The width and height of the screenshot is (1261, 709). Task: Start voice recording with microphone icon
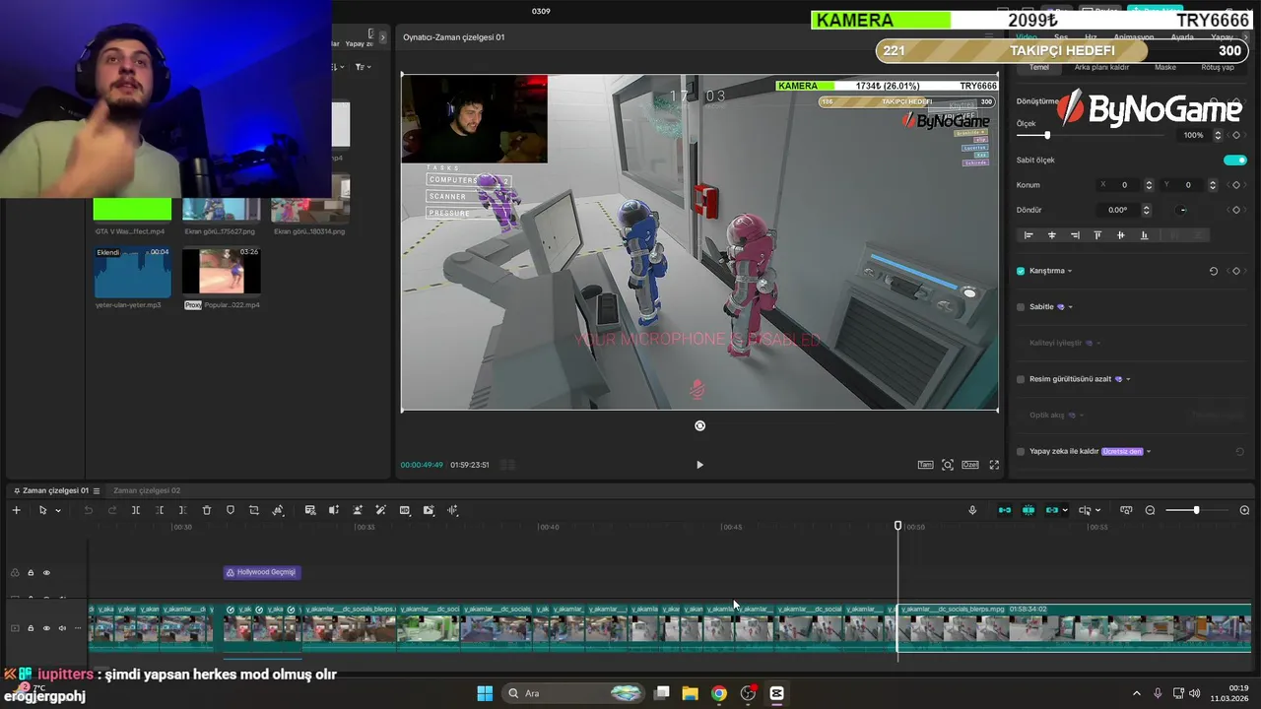point(972,510)
